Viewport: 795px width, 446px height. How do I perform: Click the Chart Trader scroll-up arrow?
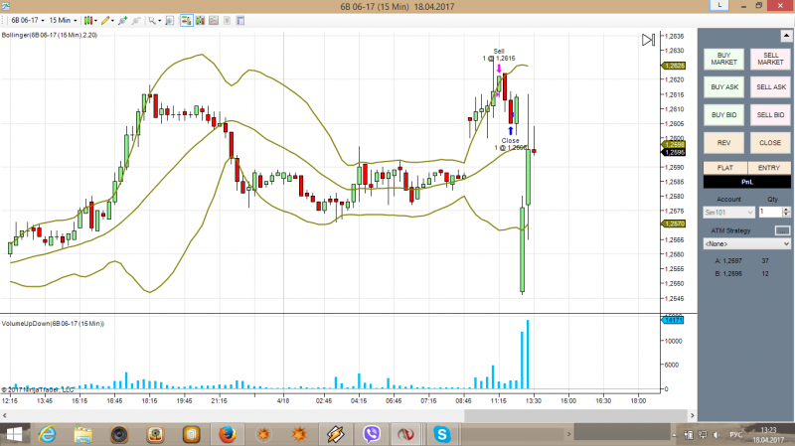coord(786,36)
